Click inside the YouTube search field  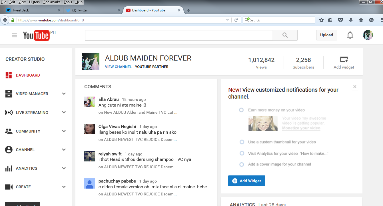tap(179, 35)
